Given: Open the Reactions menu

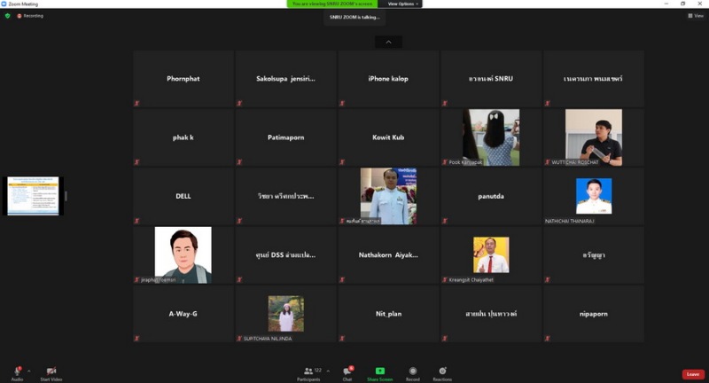Looking at the screenshot, I should click(x=441, y=371).
